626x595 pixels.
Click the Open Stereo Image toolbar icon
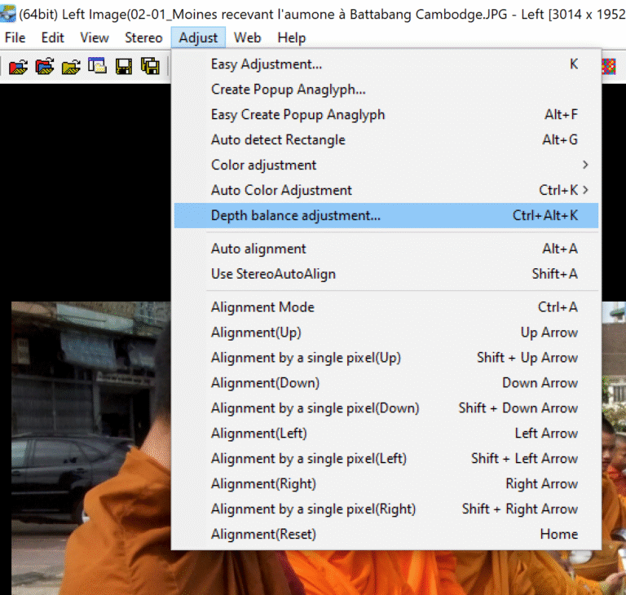[x=45, y=66]
